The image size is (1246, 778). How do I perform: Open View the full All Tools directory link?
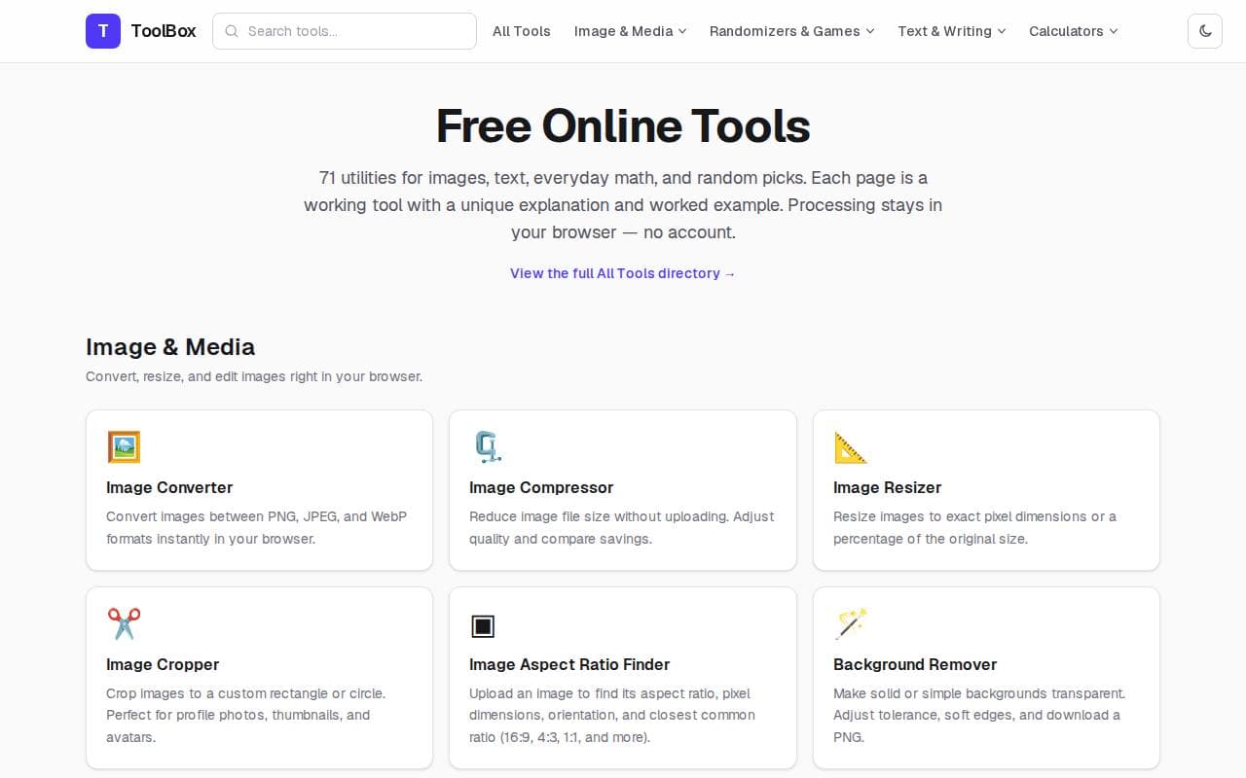coord(623,273)
